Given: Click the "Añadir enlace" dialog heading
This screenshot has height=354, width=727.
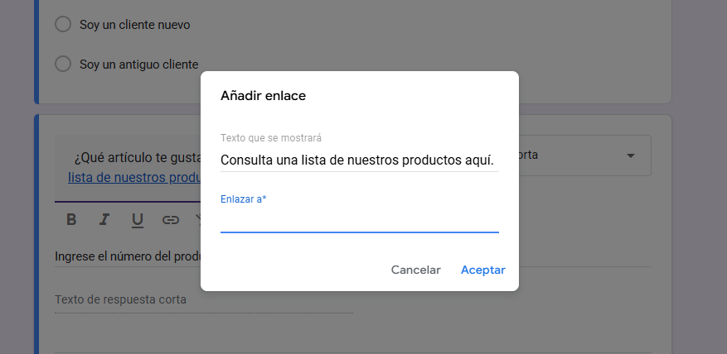Looking at the screenshot, I should click(x=263, y=96).
